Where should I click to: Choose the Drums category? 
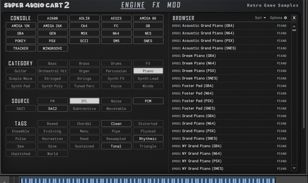click(x=116, y=63)
